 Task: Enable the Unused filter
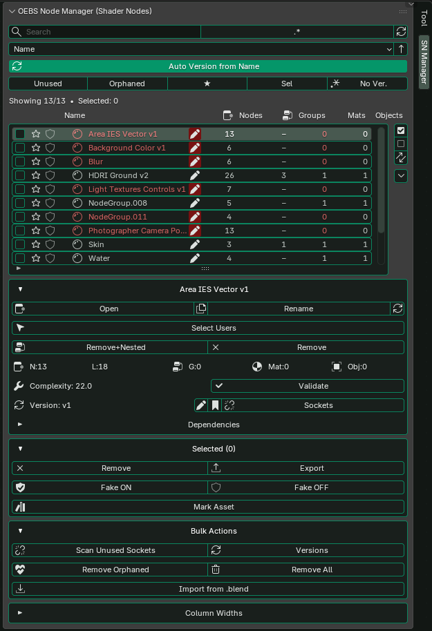pos(48,84)
